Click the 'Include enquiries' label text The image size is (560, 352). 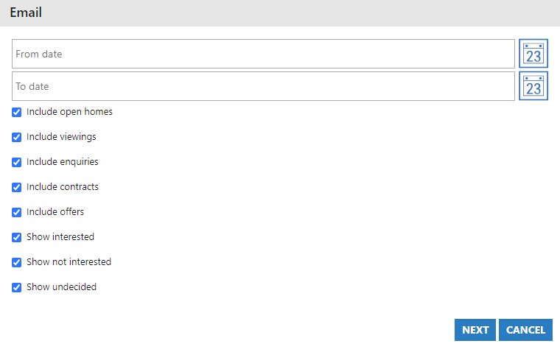click(x=63, y=162)
